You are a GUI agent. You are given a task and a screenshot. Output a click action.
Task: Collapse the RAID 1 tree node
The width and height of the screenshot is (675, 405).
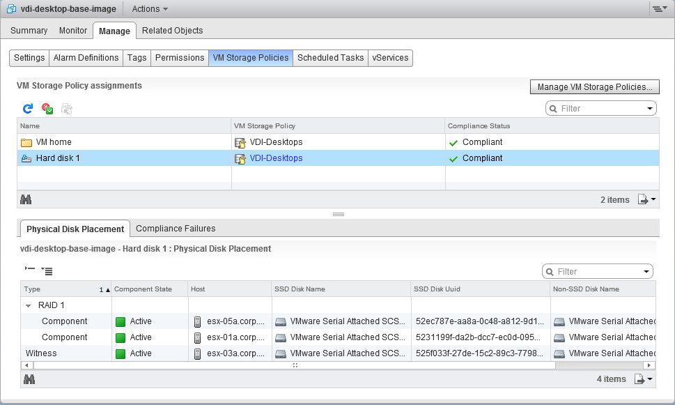(29, 305)
